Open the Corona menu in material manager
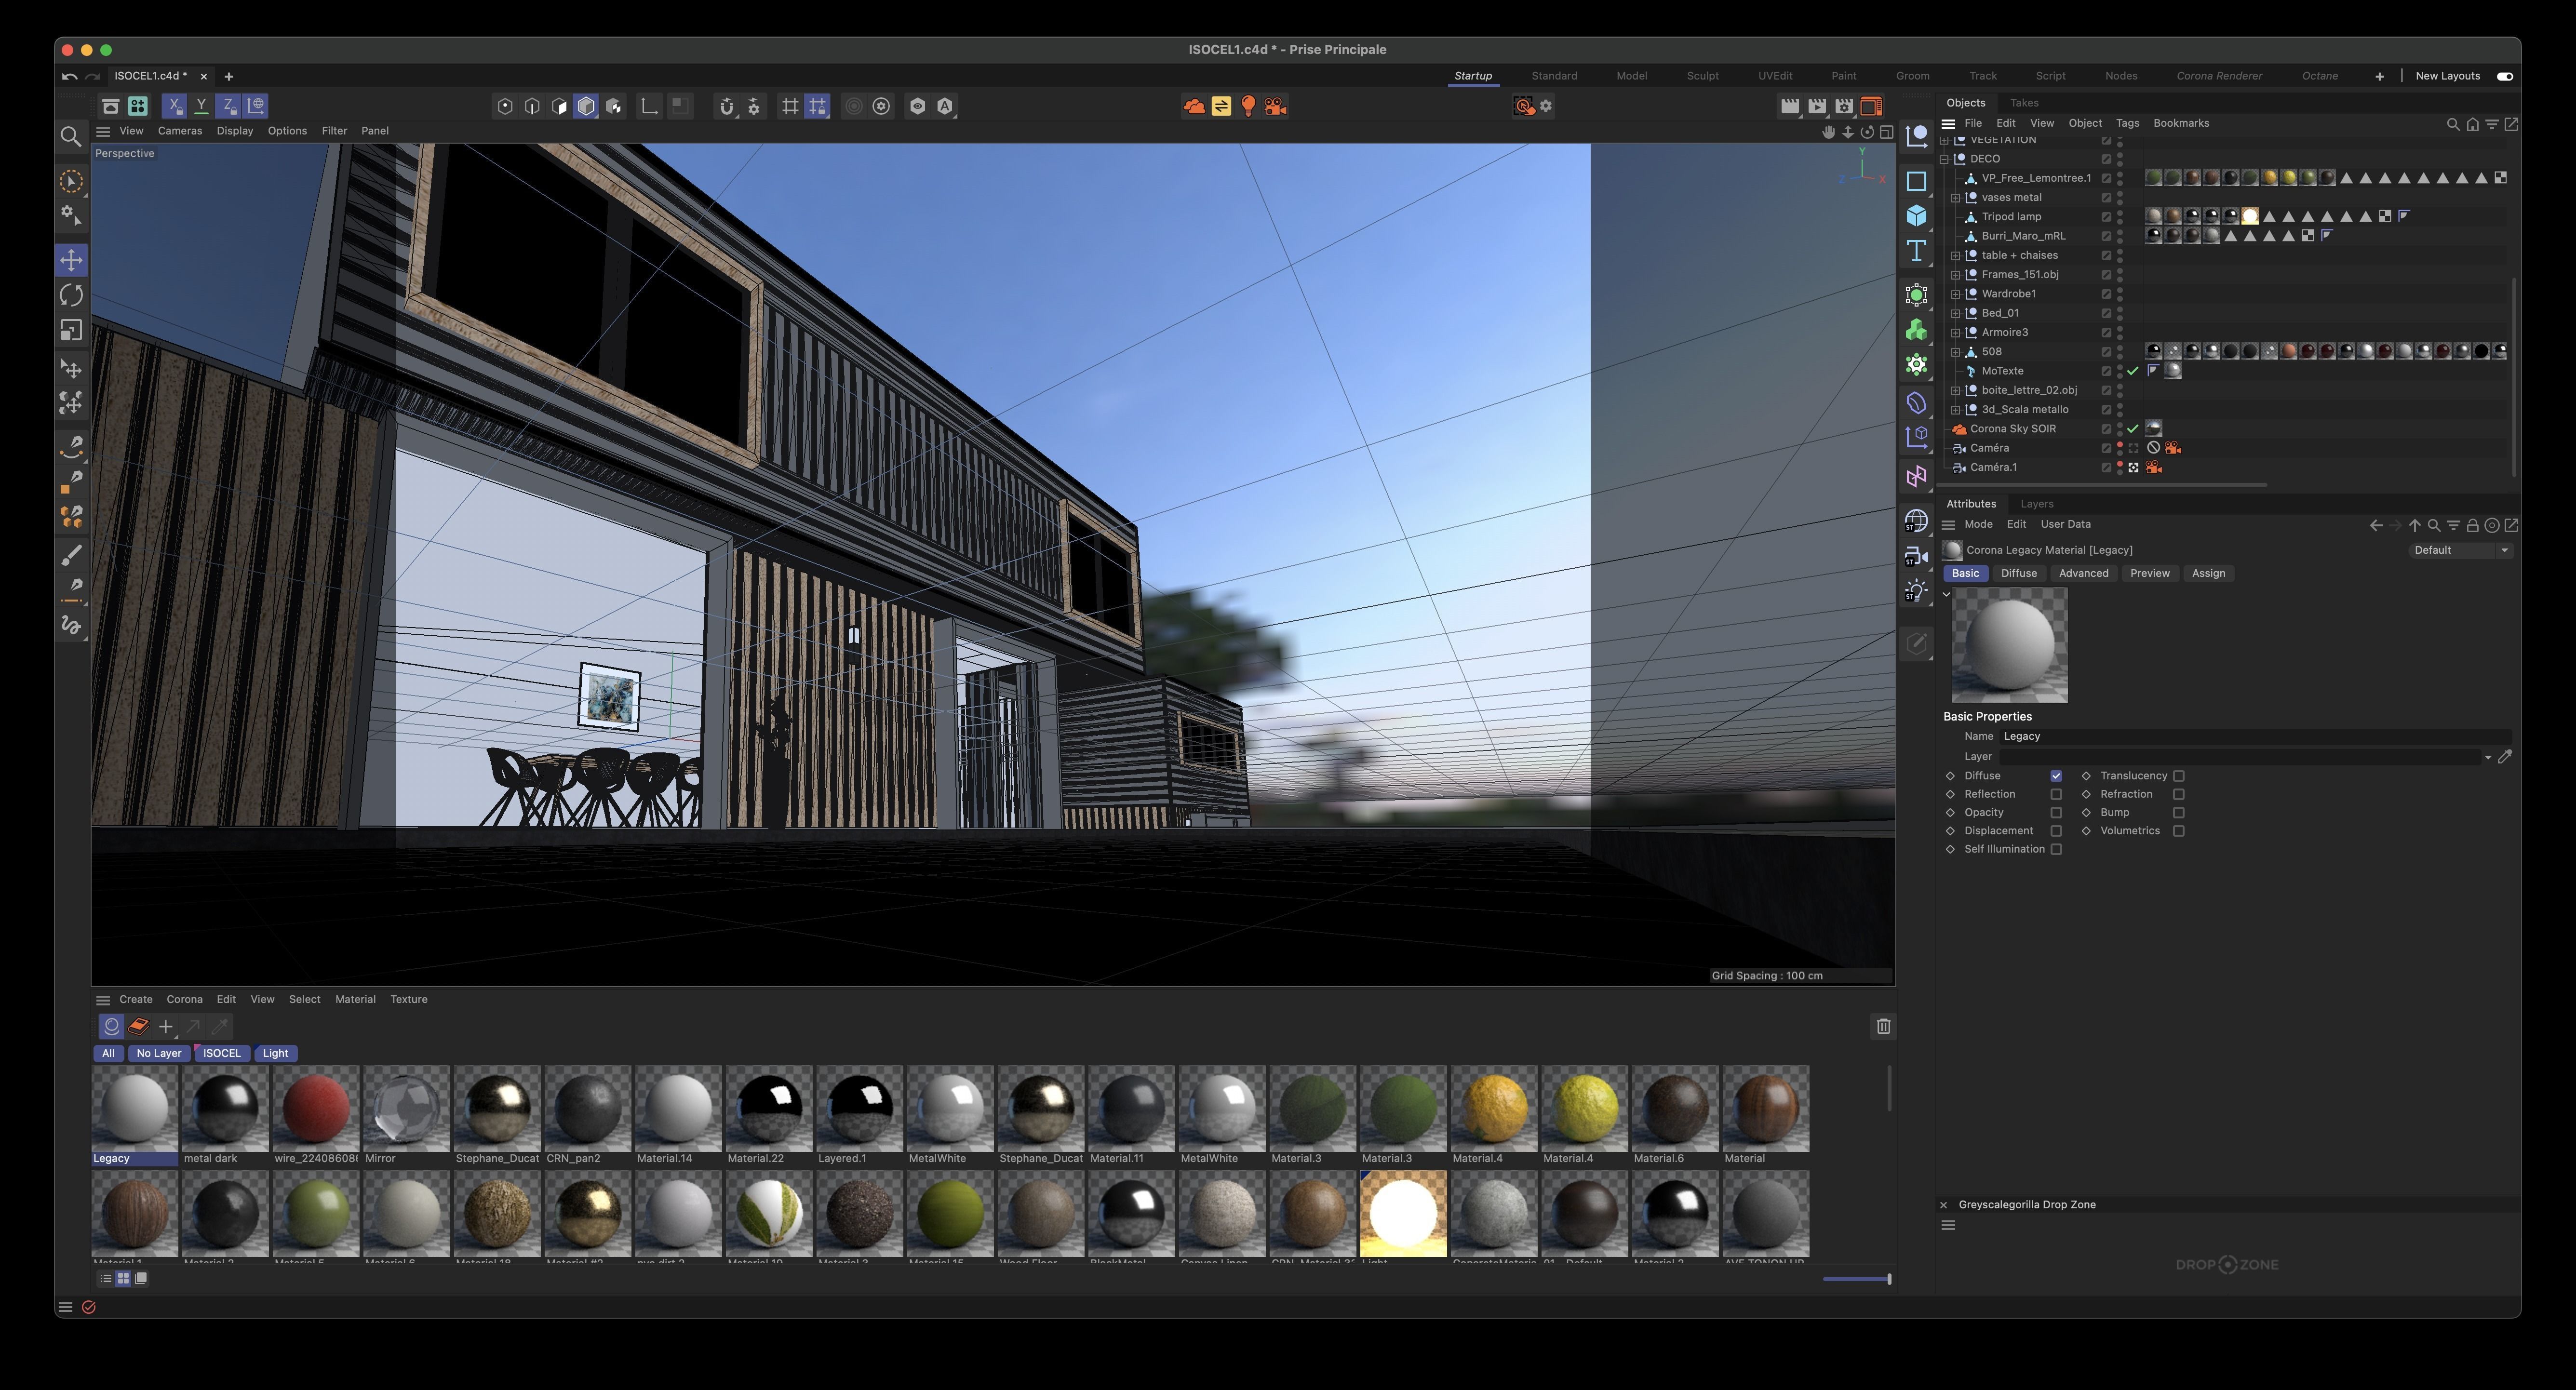 [x=184, y=999]
